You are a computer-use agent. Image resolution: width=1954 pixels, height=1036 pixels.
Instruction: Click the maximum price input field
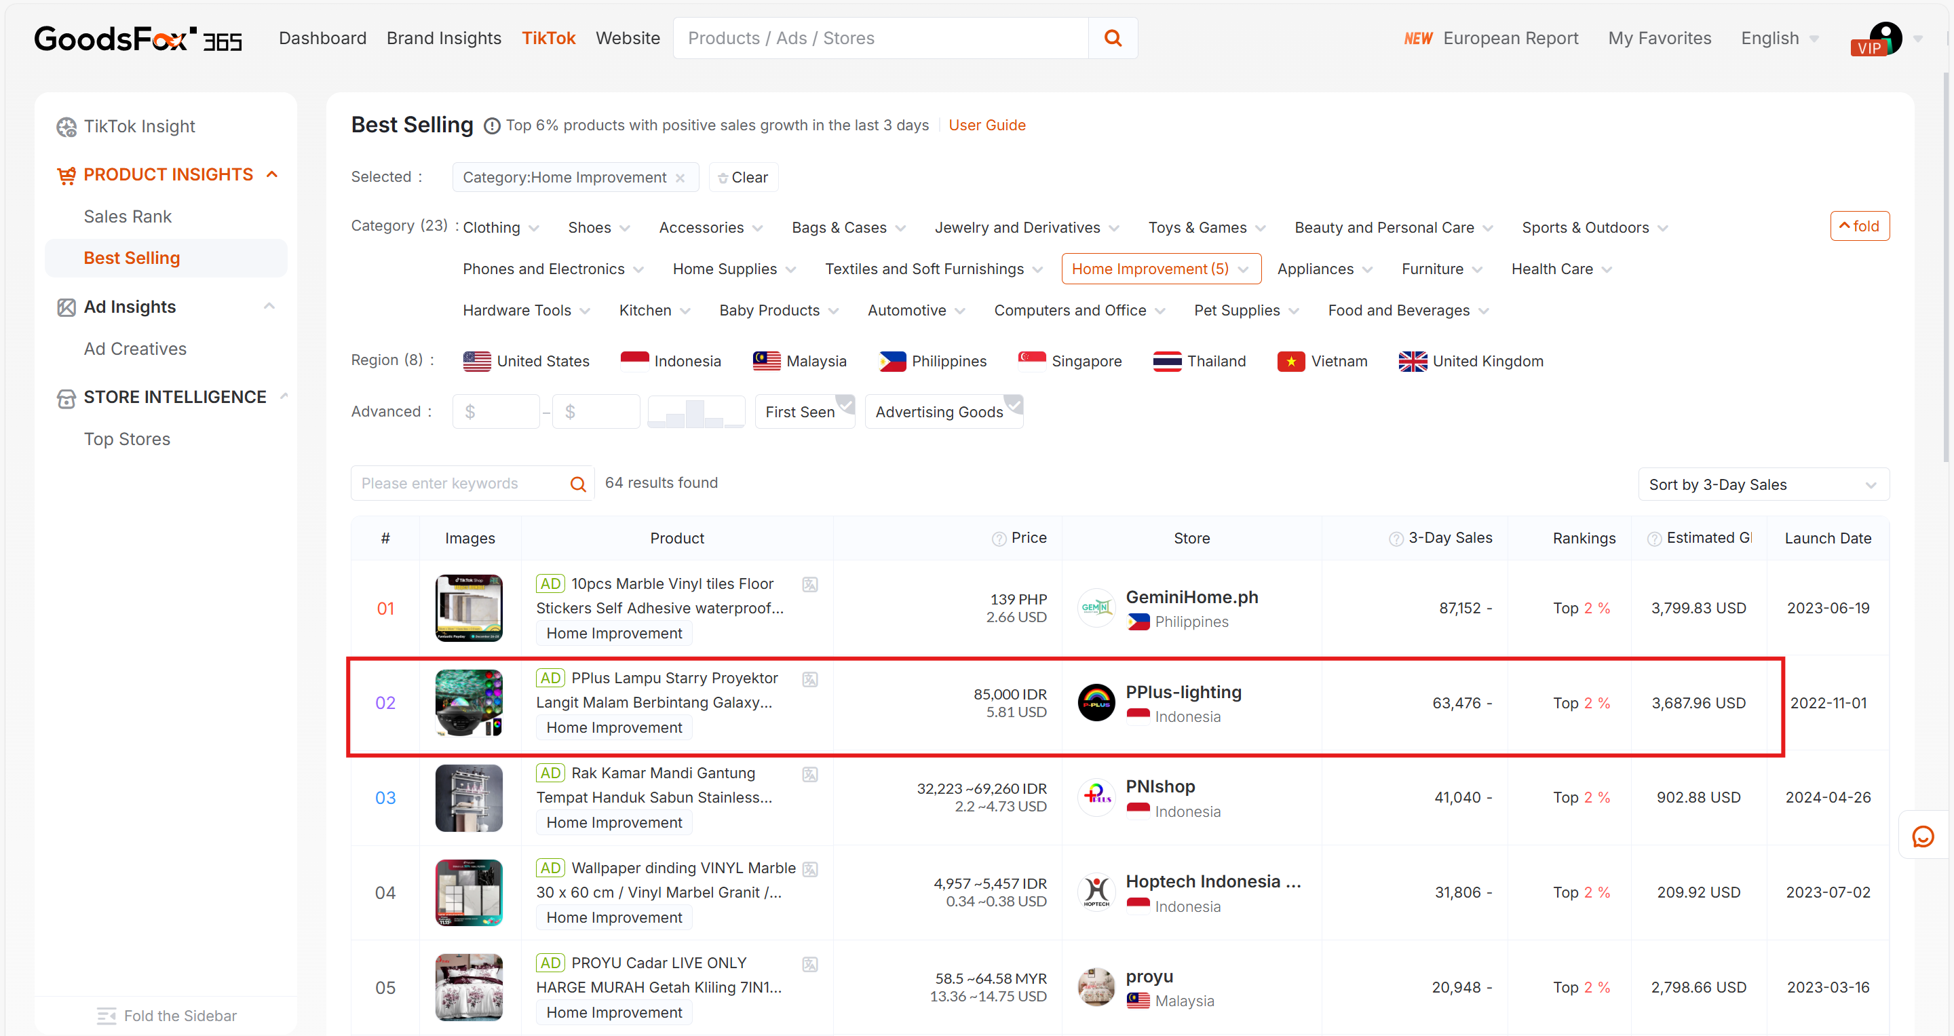pyautogui.click(x=596, y=412)
